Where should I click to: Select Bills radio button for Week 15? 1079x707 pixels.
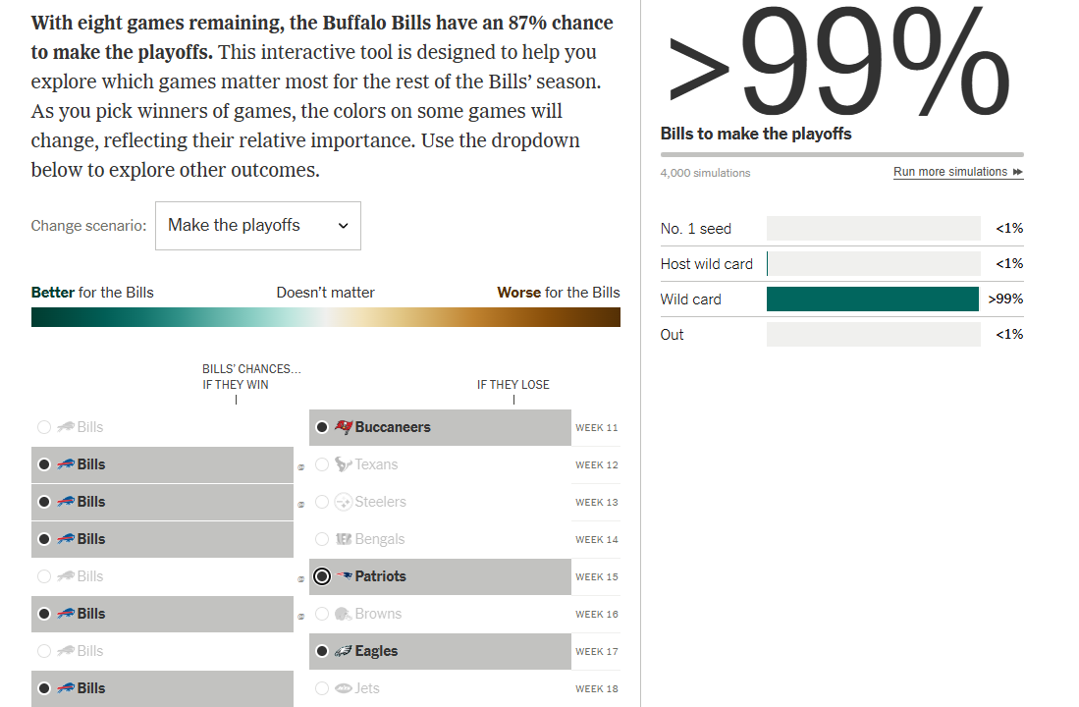(43, 576)
